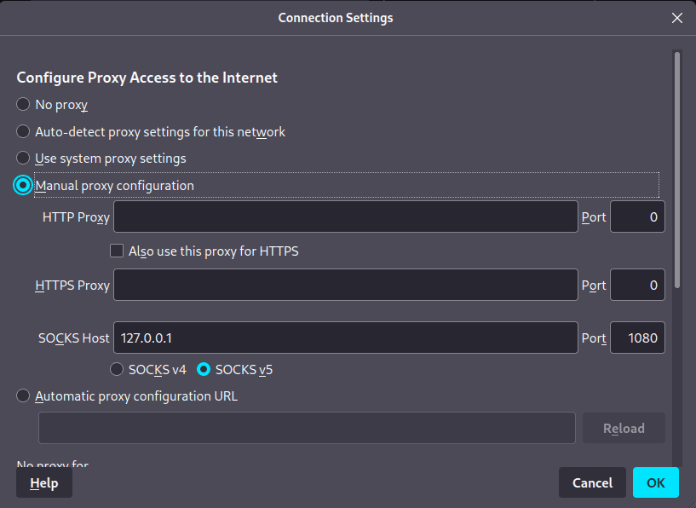Choose SOCKS v4 radio option
This screenshot has height=508, width=696.
coord(117,369)
